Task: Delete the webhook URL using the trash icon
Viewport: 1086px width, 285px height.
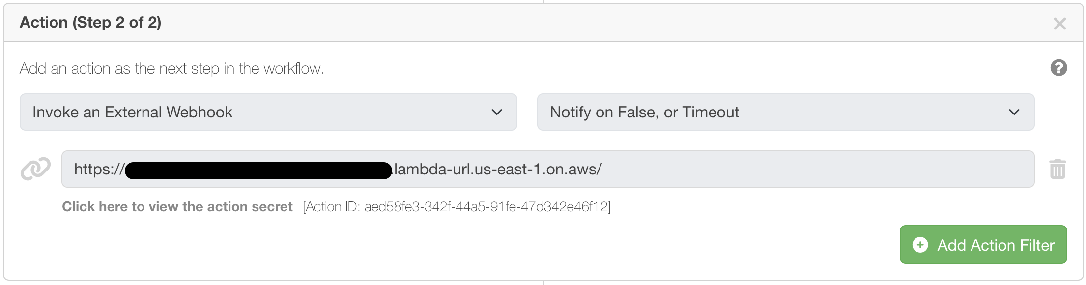Action: [x=1057, y=169]
